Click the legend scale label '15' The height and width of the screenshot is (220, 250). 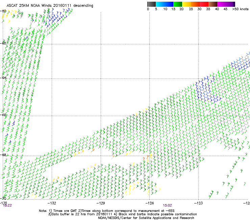pos(173,9)
